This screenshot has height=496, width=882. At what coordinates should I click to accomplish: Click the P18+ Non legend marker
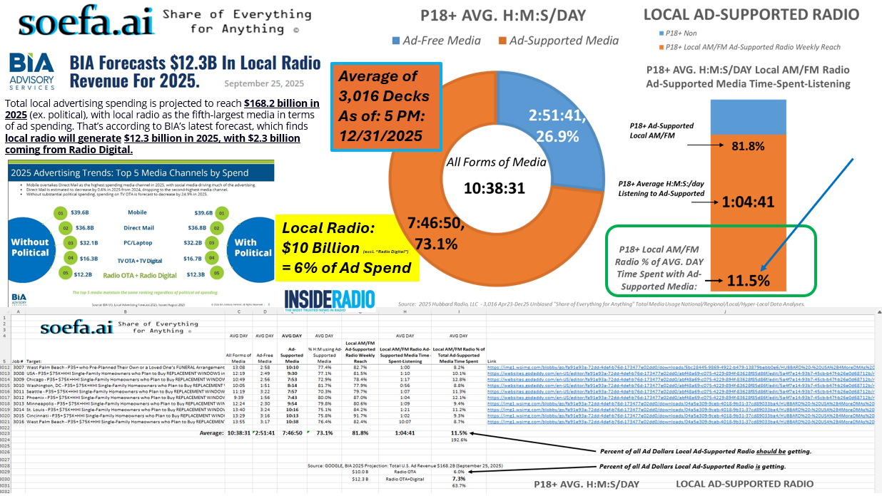[x=660, y=33]
